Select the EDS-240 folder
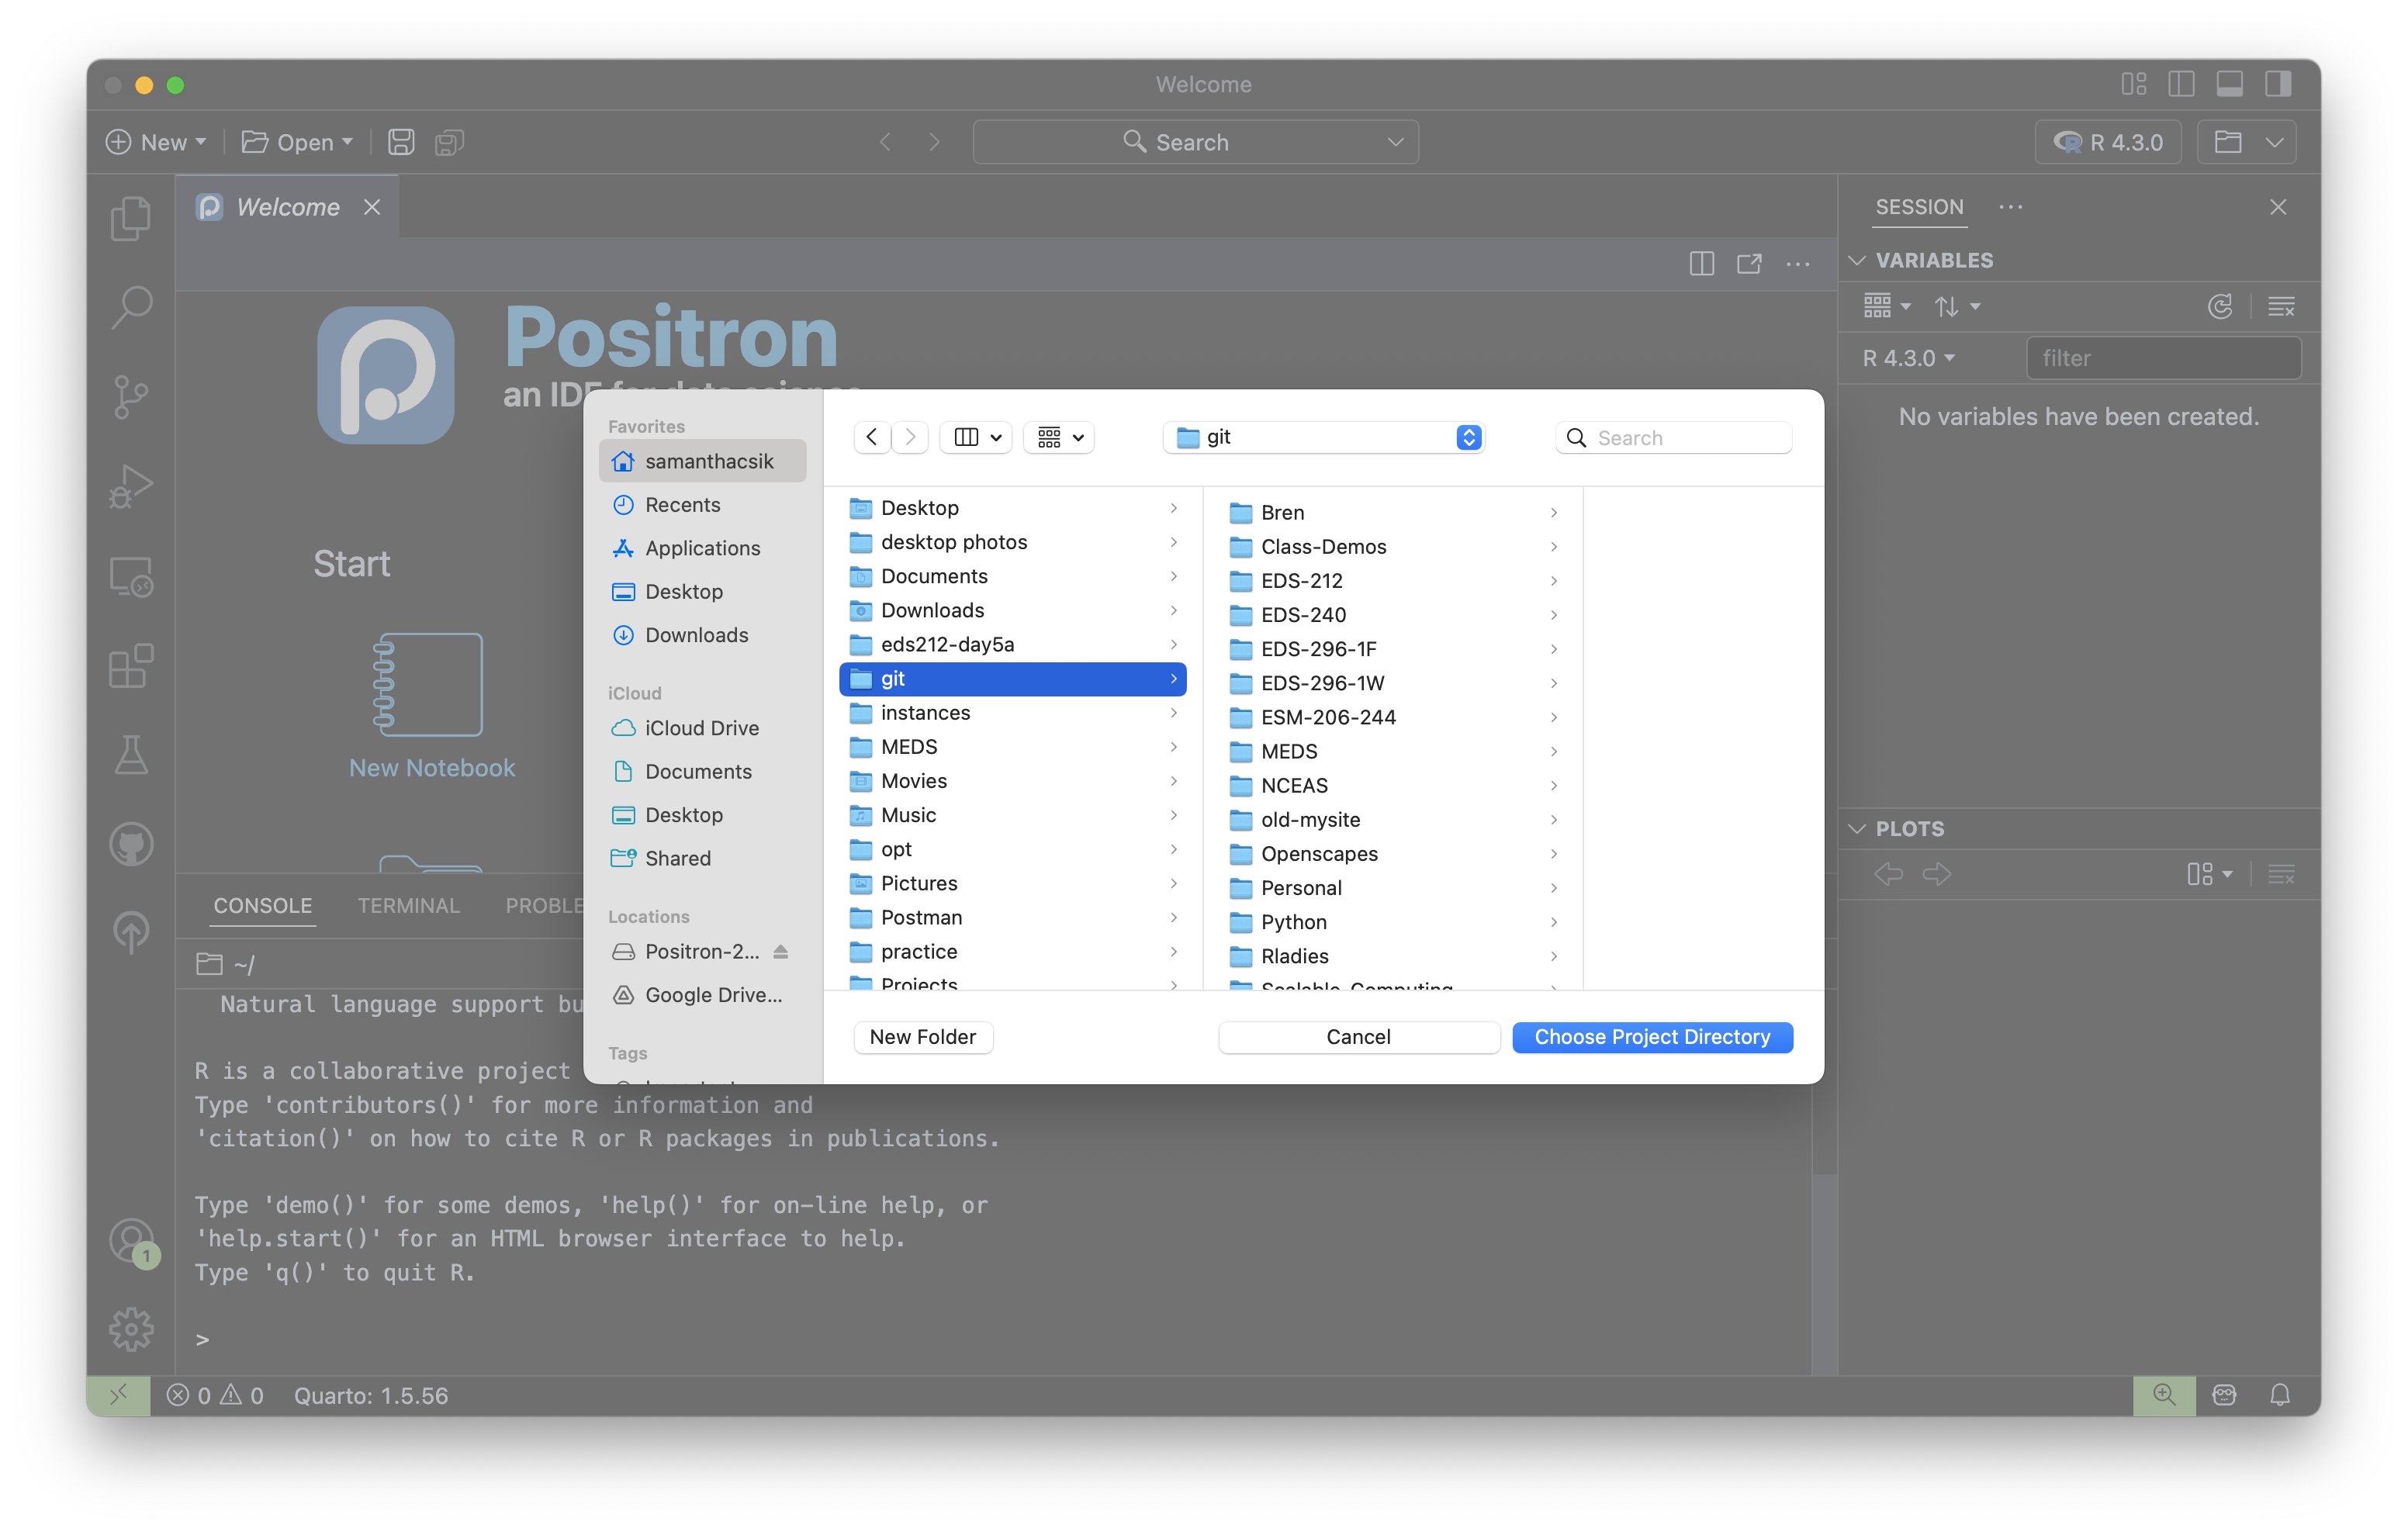 click(1392, 614)
